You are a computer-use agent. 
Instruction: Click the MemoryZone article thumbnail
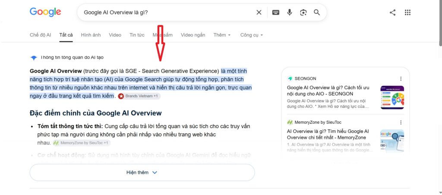392,141
